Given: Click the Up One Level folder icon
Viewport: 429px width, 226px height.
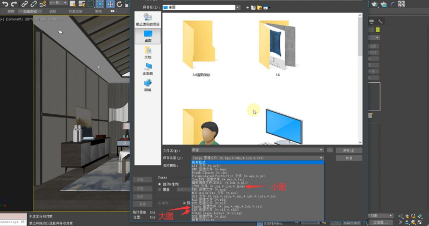Looking at the screenshot, I should (253, 8).
